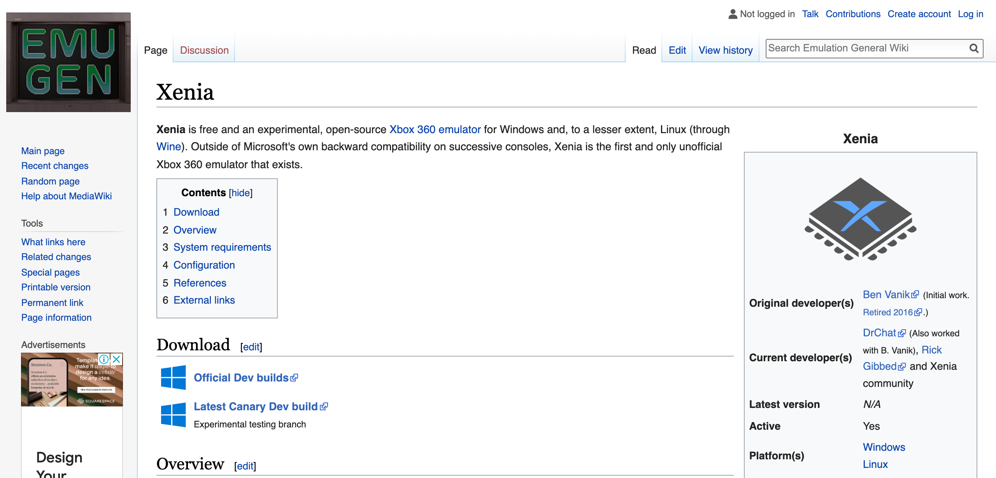The image size is (996, 478).
Task: Open Special pages
Action: point(51,272)
